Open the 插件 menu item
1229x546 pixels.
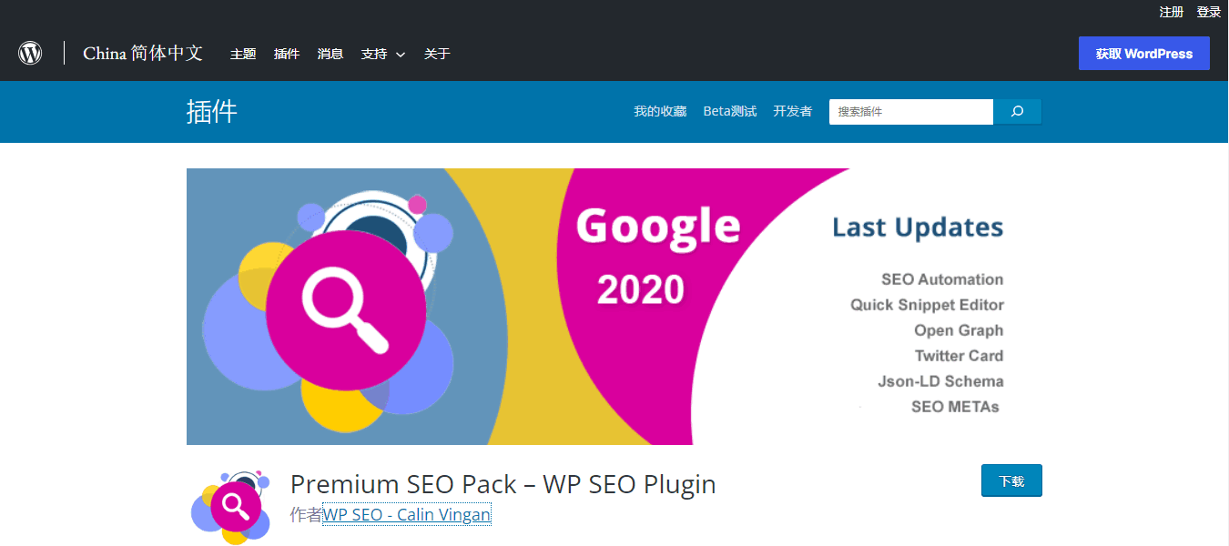point(287,54)
